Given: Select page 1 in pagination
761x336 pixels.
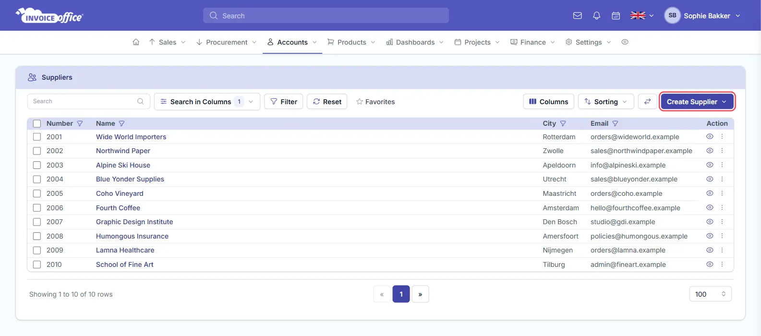Looking at the screenshot, I should (x=401, y=294).
